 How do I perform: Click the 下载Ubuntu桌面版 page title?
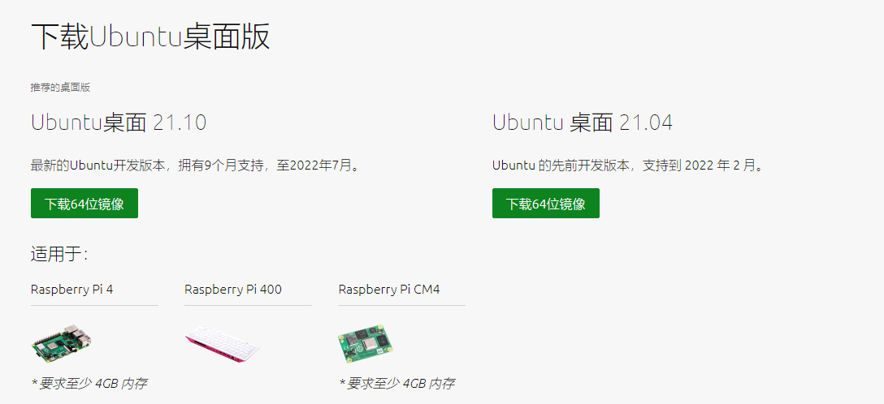(x=150, y=37)
